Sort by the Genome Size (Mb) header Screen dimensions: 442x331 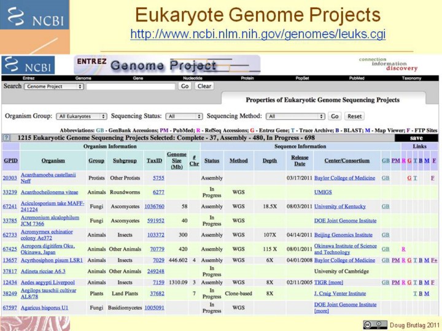(176, 161)
